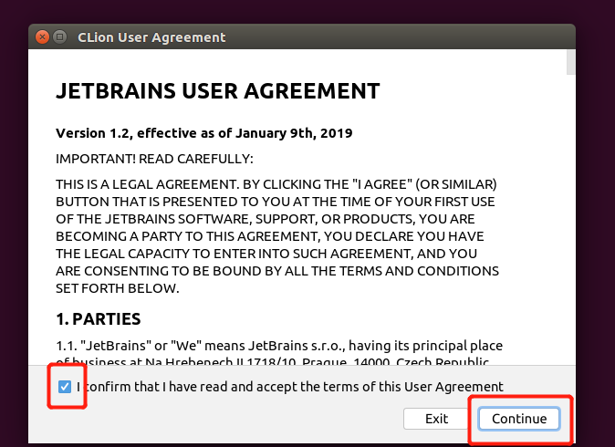This screenshot has width=615, height=447.
Task: Click the 'IMPORTANT! READ CAREFULLY:' line
Action: pyautogui.click(x=154, y=159)
